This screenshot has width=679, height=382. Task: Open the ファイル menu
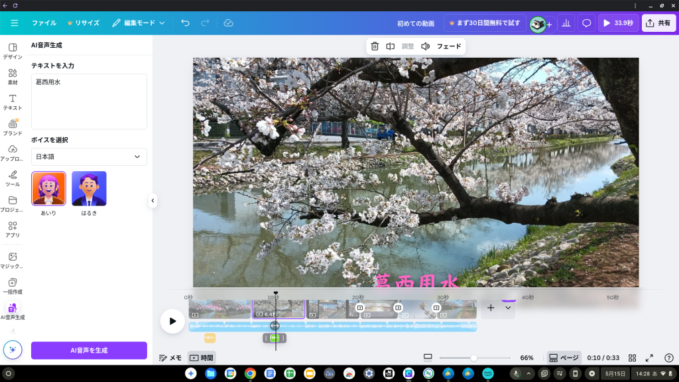[x=44, y=23]
